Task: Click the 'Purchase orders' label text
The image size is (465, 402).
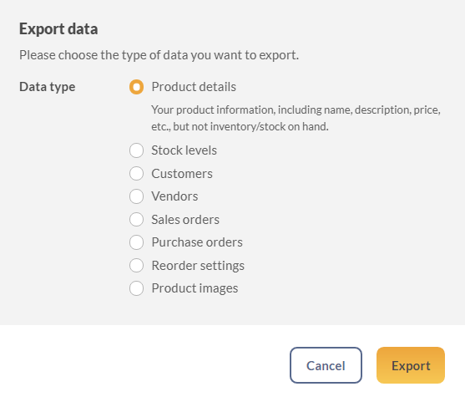Action: pos(197,242)
